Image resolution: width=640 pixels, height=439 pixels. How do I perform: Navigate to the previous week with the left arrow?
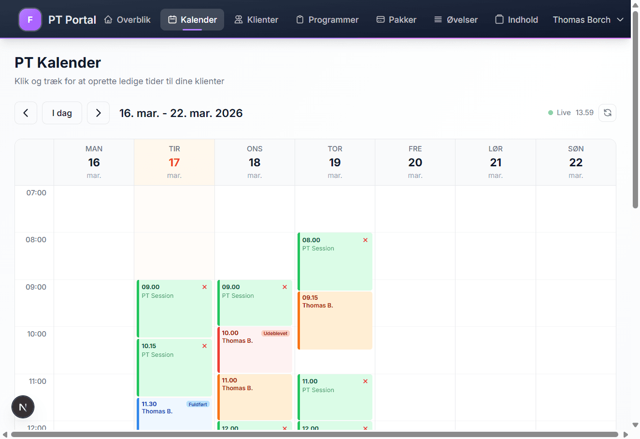26,113
